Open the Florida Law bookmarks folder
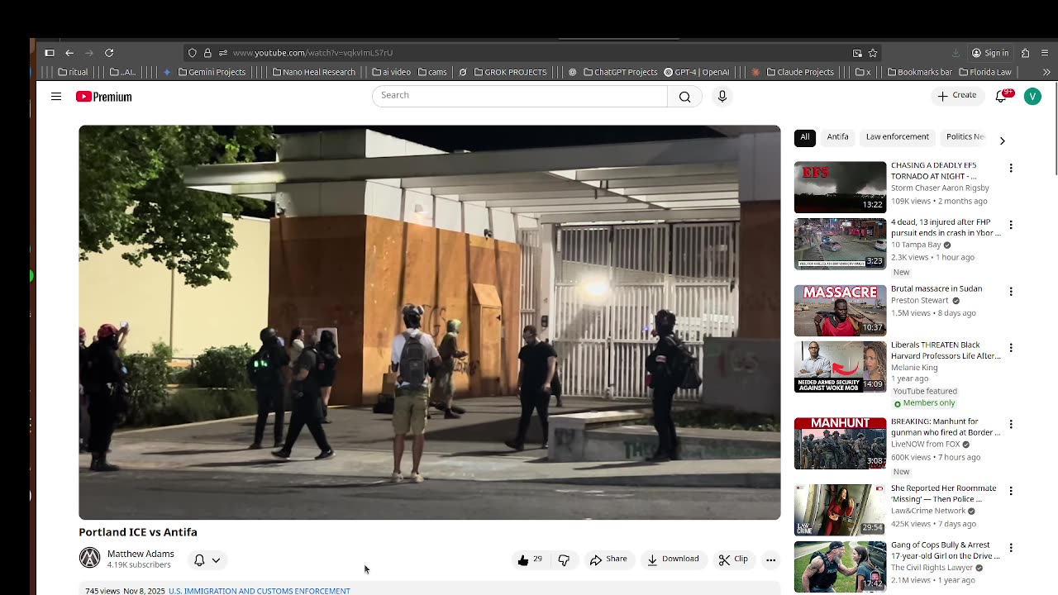Viewport: 1058px width, 595px height. coord(985,72)
